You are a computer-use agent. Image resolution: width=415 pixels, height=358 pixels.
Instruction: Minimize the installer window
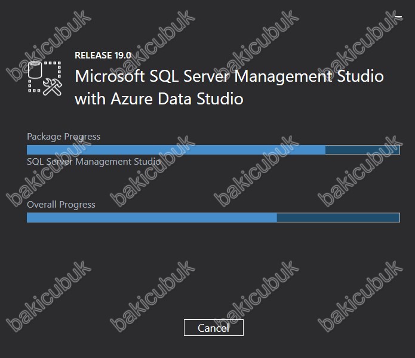point(398,17)
